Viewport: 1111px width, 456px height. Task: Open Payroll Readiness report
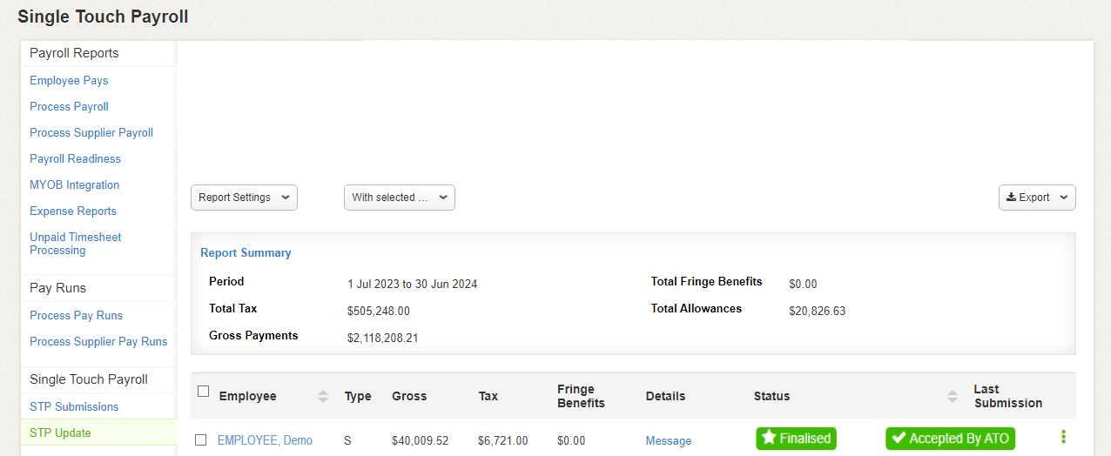[x=75, y=158]
